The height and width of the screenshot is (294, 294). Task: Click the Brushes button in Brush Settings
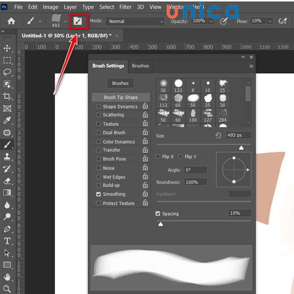coord(121,83)
